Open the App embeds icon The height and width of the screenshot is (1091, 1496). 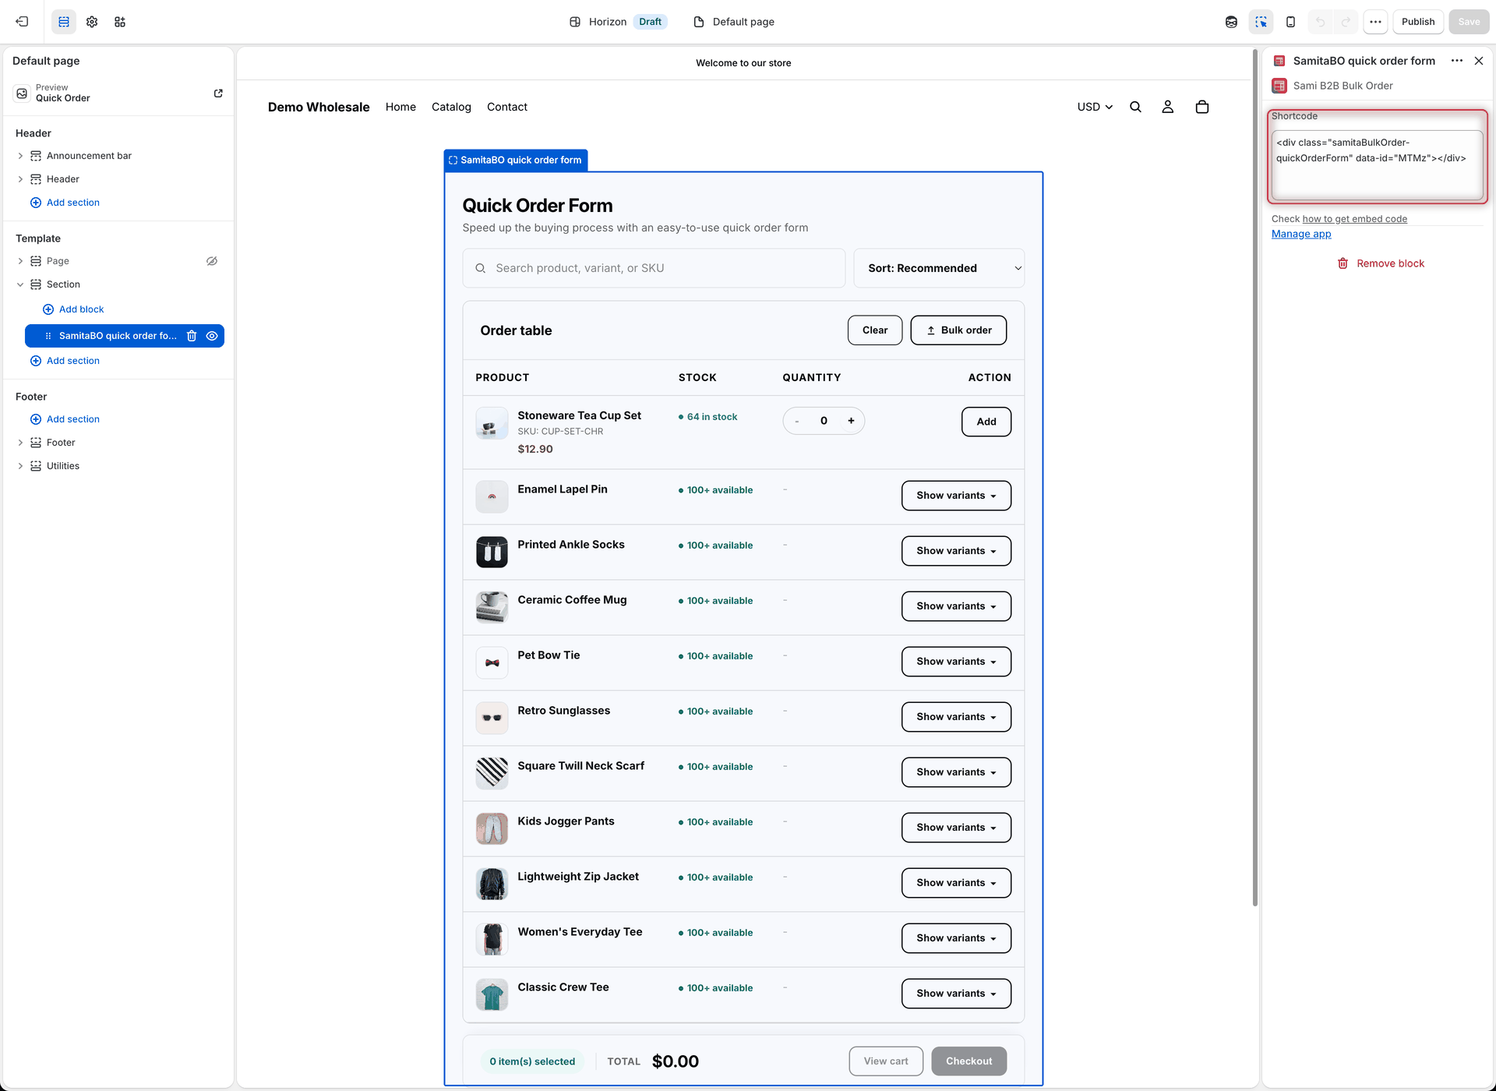120,22
